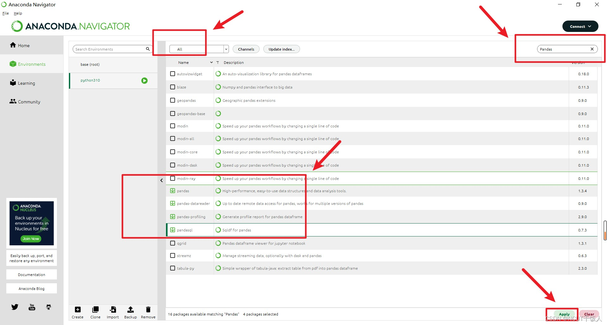607x325 pixels.
Task: Uncheck the pandas package checkbox
Action: click(173, 191)
